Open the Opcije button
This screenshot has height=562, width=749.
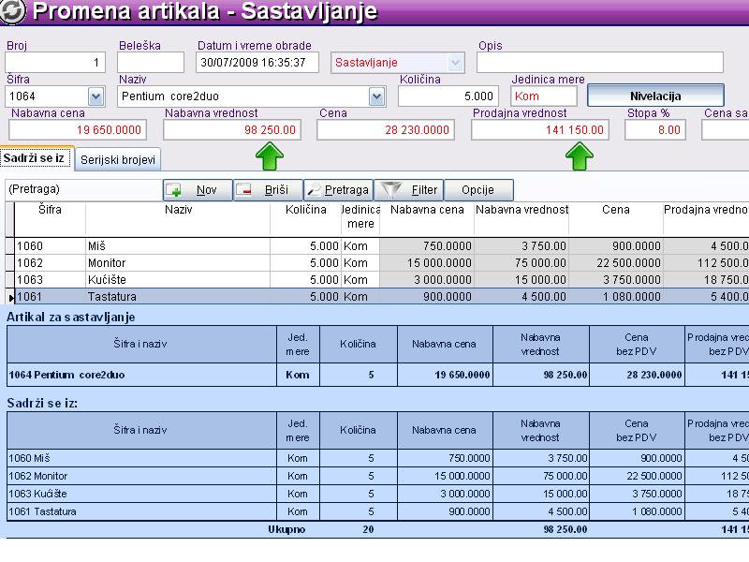[477, 190]
